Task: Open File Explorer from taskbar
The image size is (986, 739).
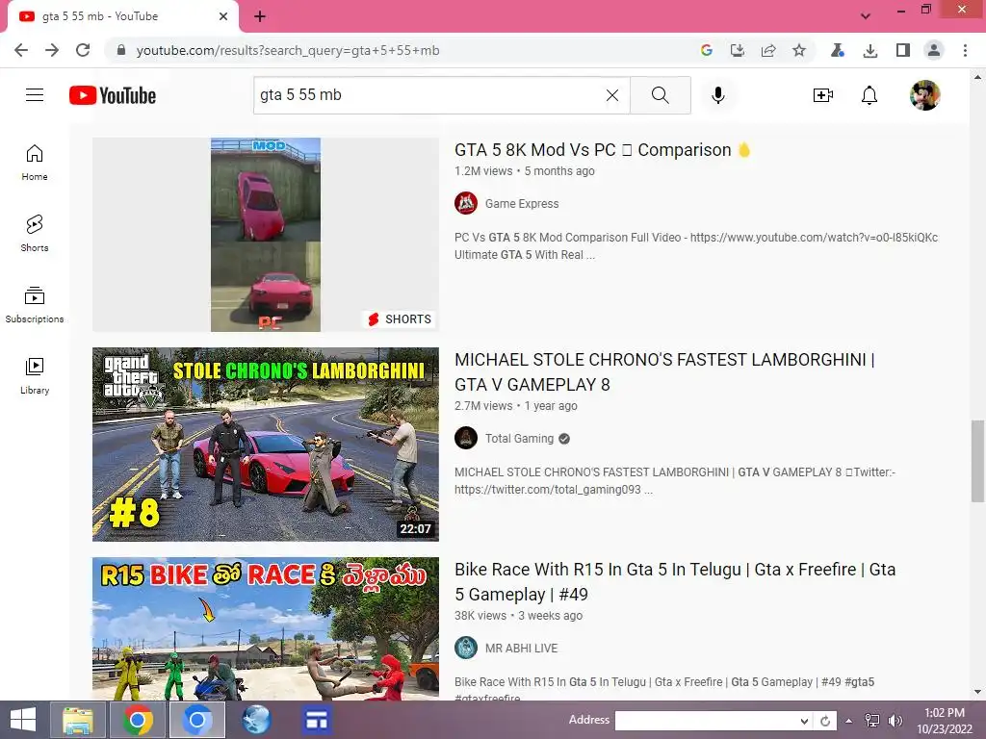Action: coord(77,720)
